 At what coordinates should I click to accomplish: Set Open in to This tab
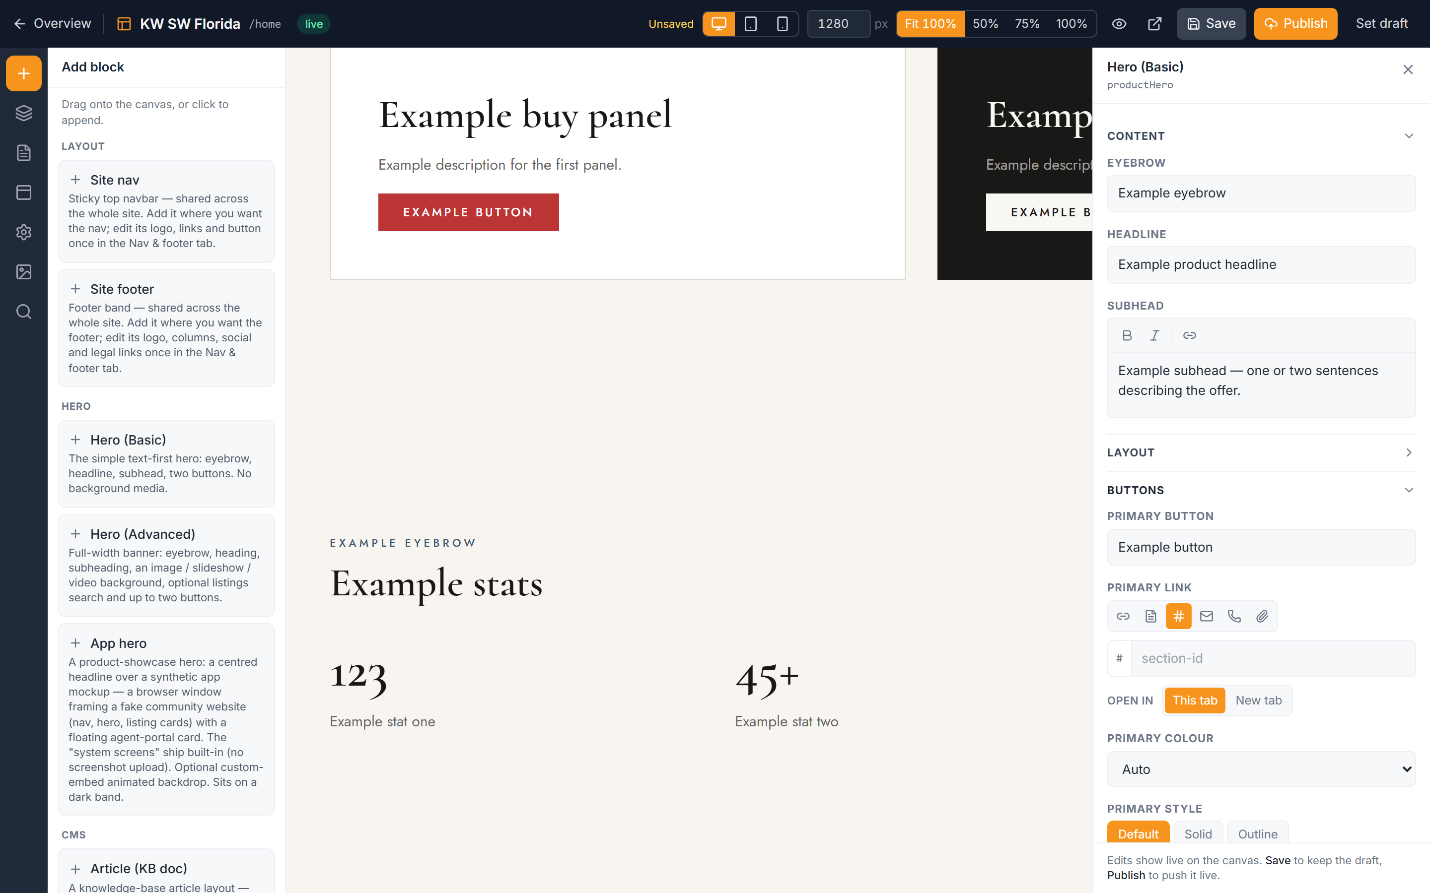point(1195,701)
